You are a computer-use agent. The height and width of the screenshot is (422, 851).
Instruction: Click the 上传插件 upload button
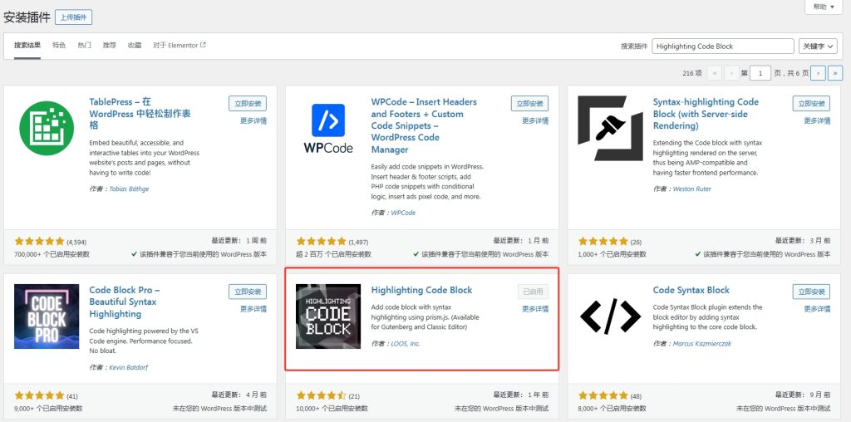(x=74, y=17)
